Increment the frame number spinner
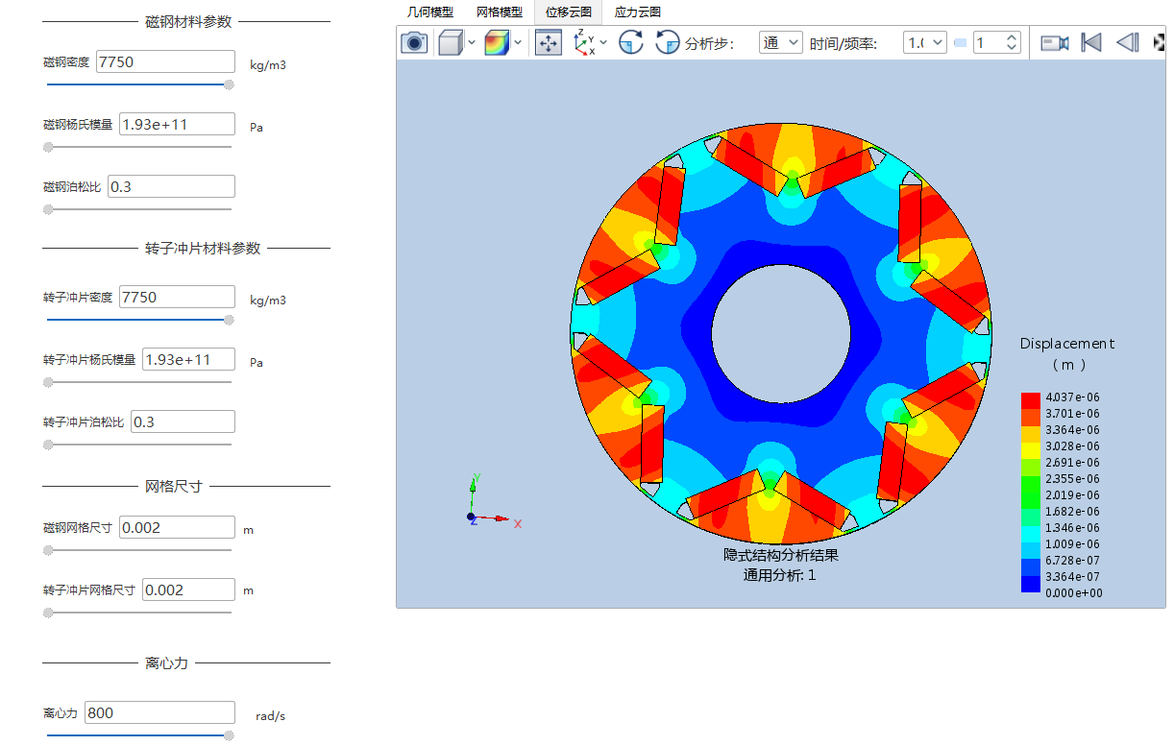1174x746 pixels. 1011,37
